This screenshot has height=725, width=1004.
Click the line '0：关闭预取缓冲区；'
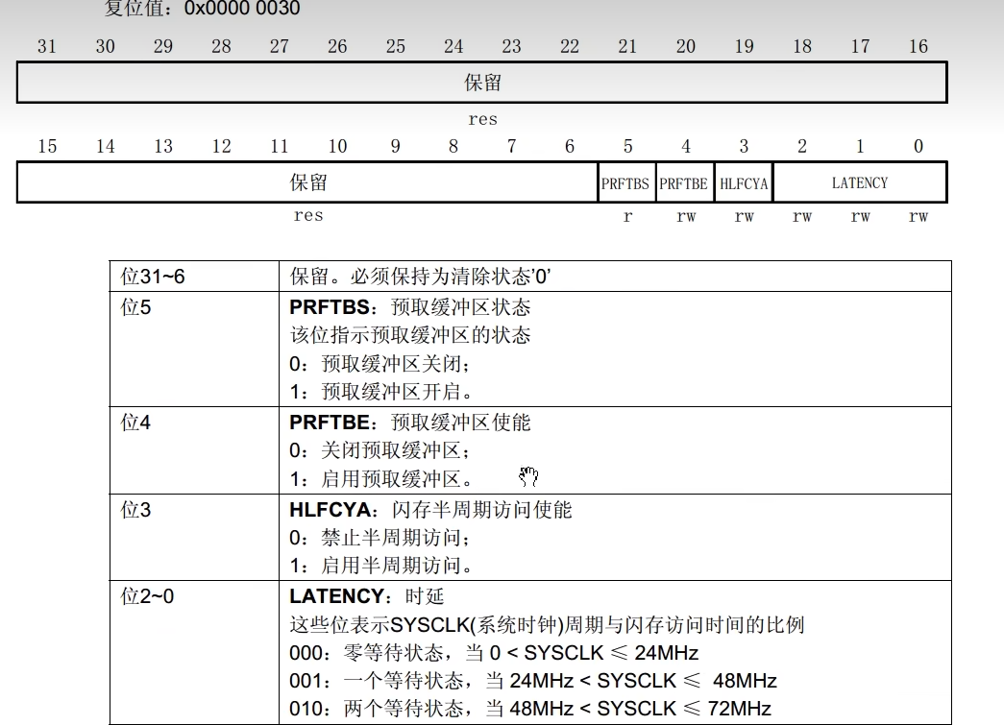[380, 450]
